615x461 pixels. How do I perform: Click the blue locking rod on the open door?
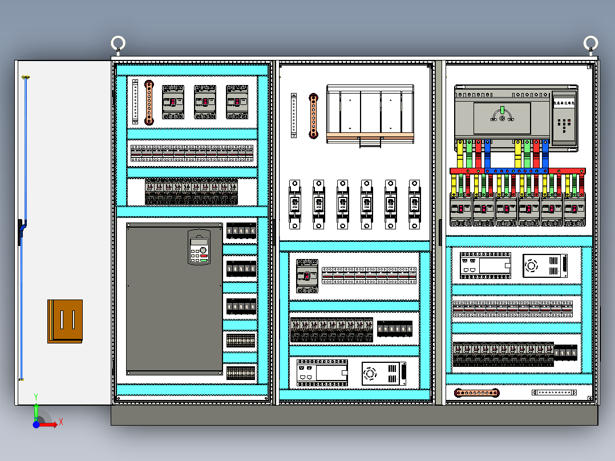[23, 228]
